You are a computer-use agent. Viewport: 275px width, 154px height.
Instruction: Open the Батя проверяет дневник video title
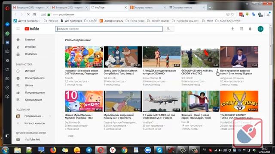[236, 72]
